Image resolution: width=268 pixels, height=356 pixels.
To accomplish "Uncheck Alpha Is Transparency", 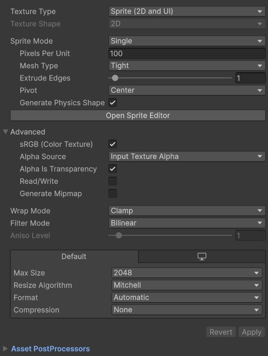I will (112, 169).
